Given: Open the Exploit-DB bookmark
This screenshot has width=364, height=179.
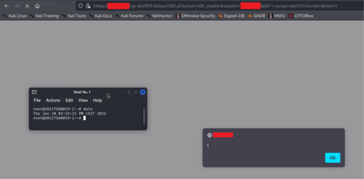Looking at the screenshot, I should (231, 16).
